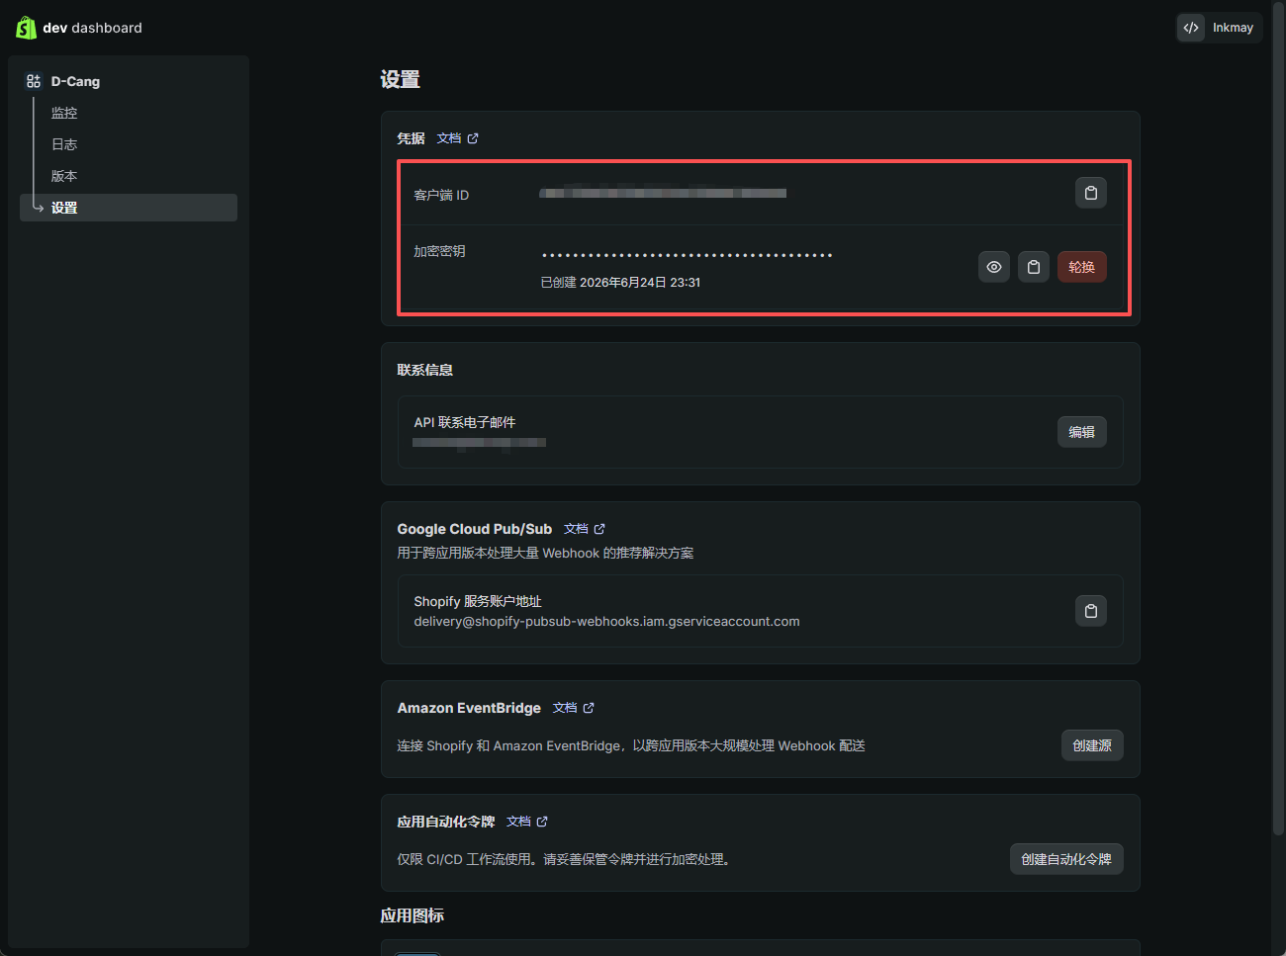Image resolution: width=1286 pixels, height=956 pixels.
Task: Click the delivery@shopify-pubsub-webhooks service account email
Action: pyautogui.click(x=606, y=622)
